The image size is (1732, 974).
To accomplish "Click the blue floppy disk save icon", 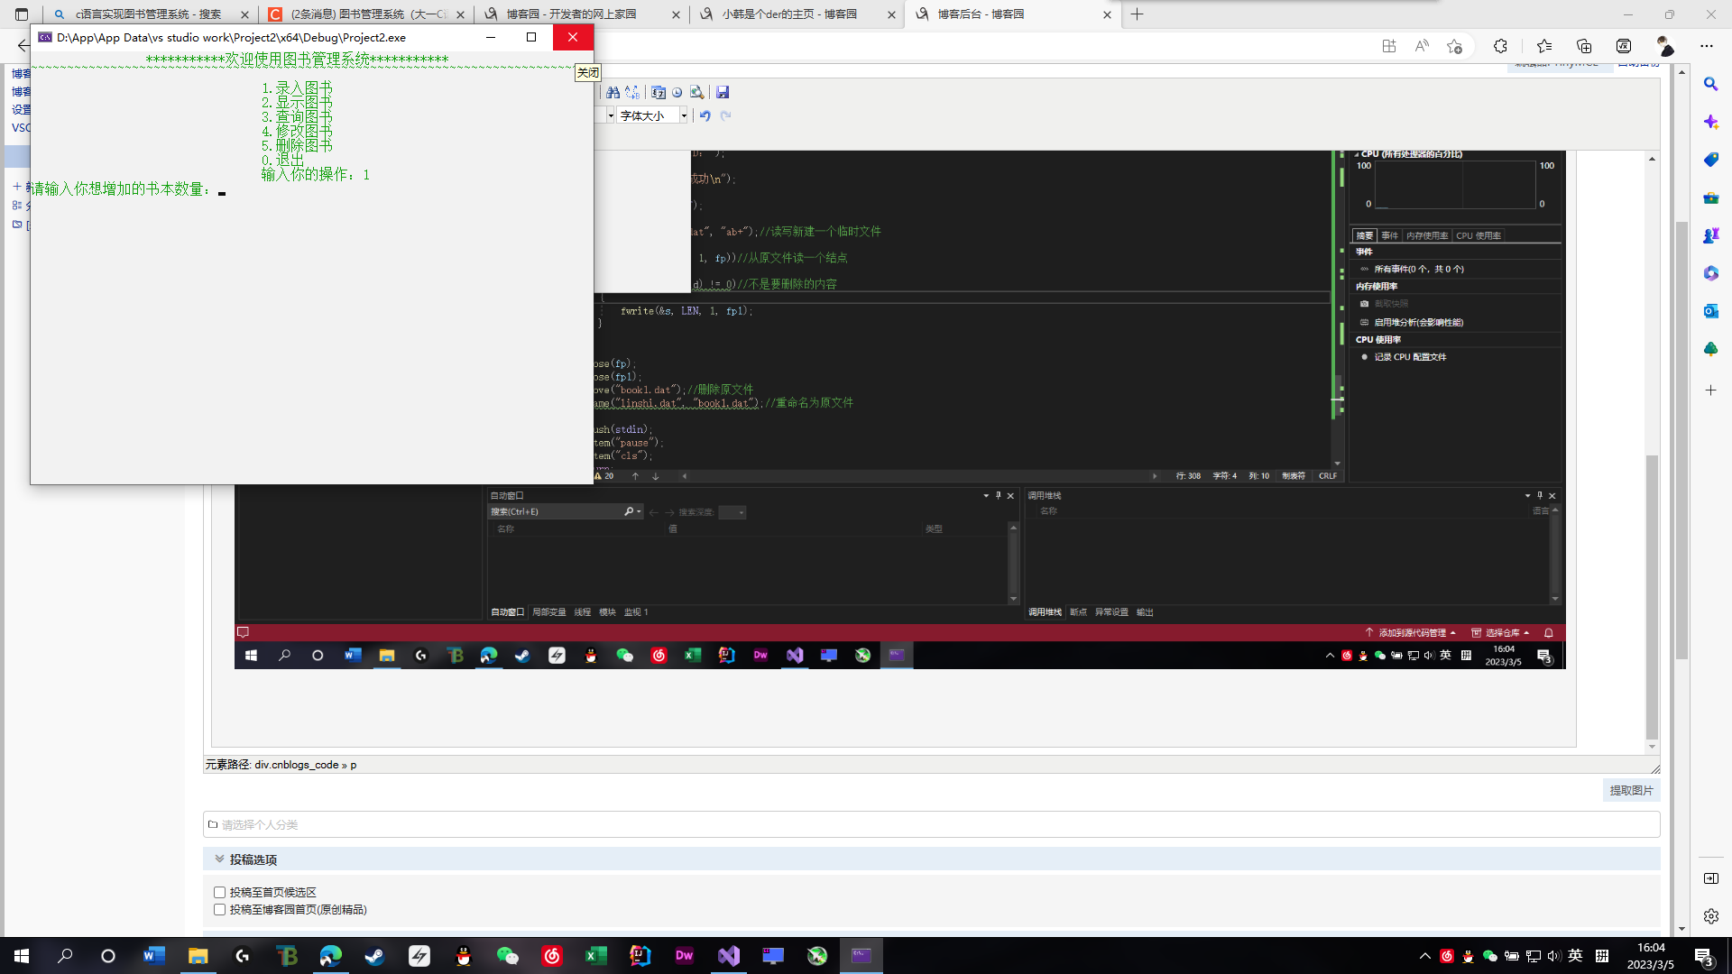I will tap(723, 92).
